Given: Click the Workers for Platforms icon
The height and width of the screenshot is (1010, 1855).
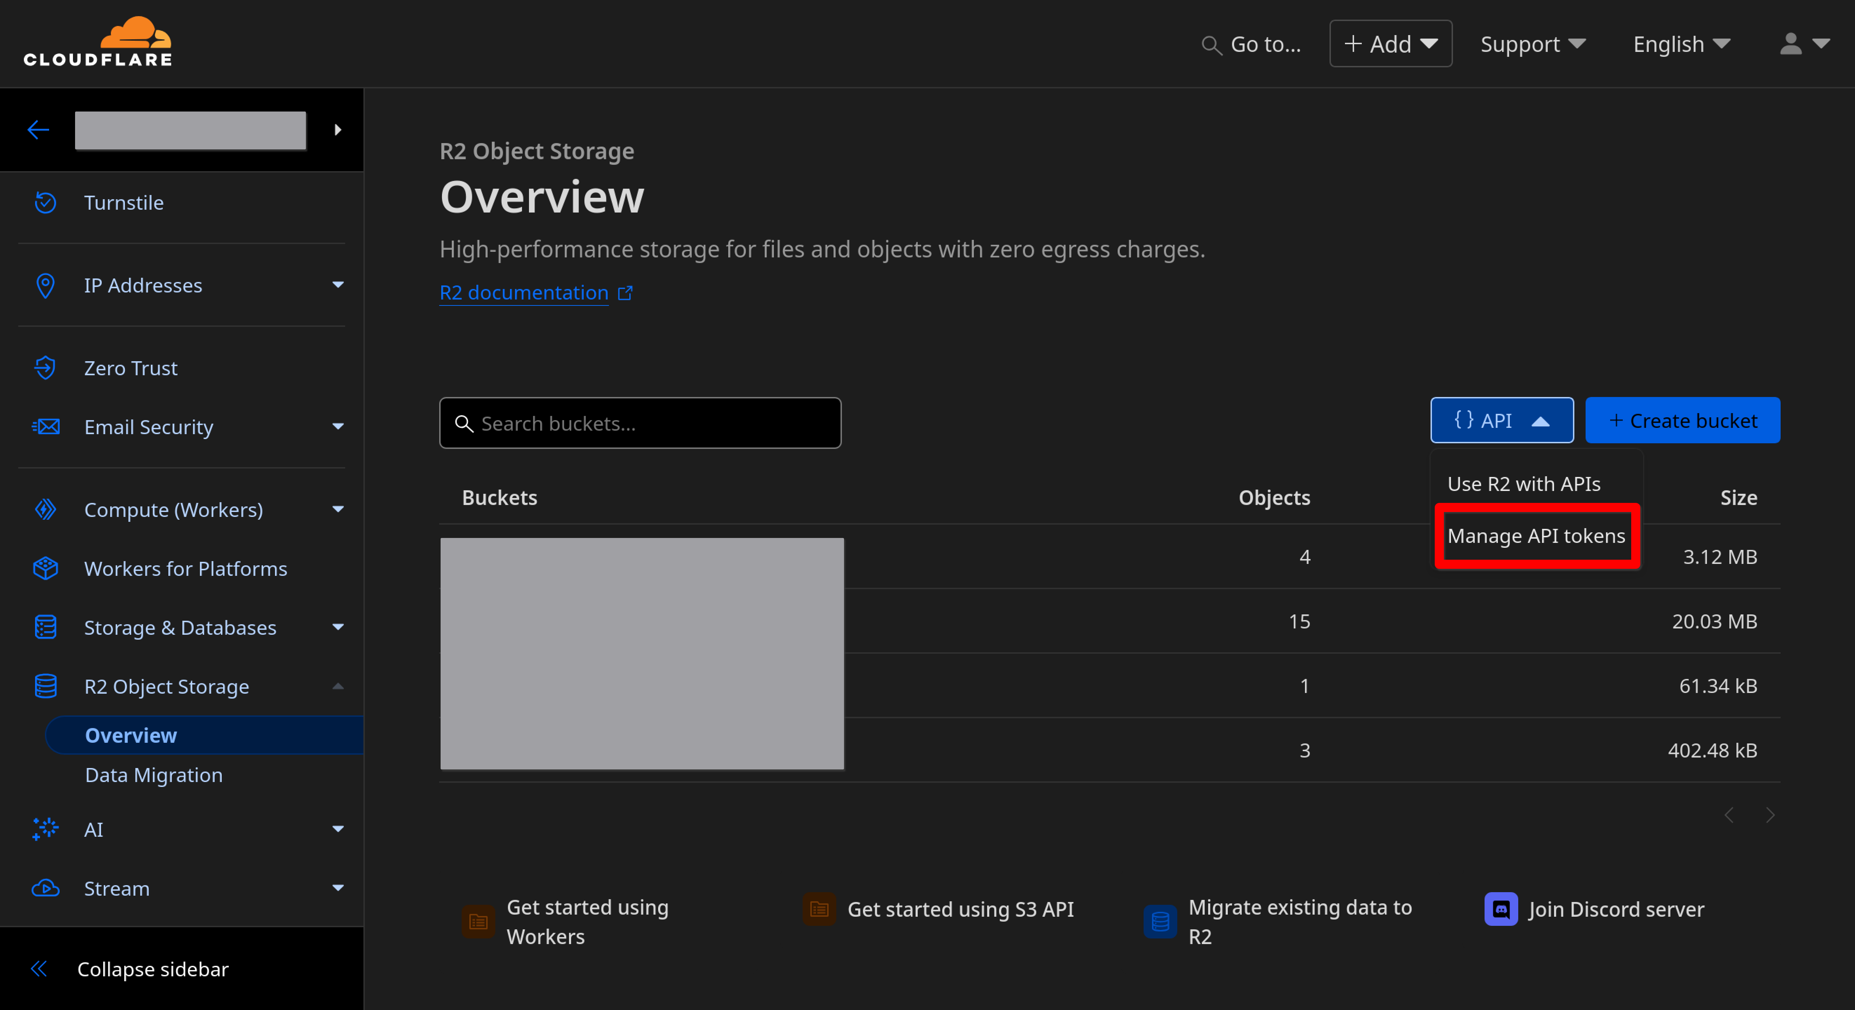Looking at the screenshot, I should tap(45, 568).
